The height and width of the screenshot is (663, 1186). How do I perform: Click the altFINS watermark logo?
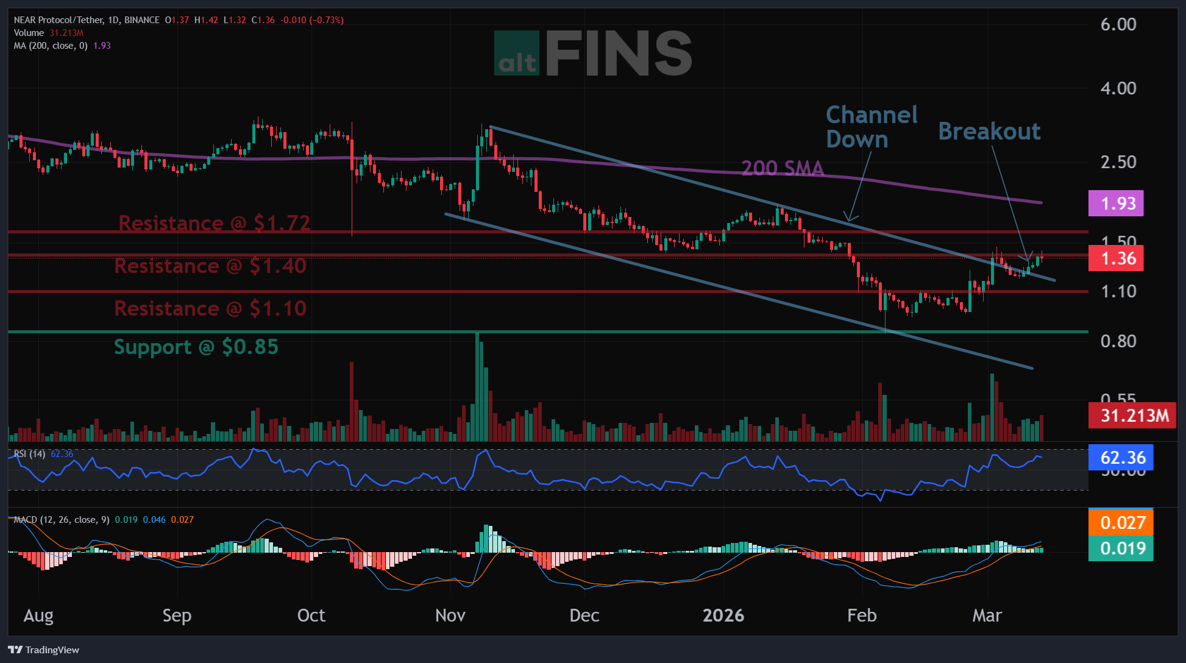click(592, 54)
